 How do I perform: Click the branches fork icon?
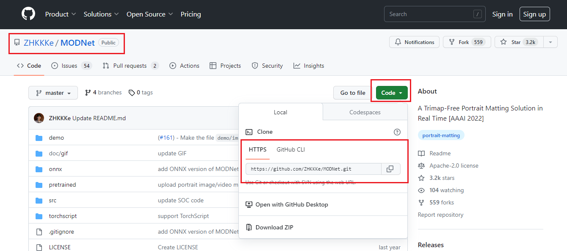(x=88, y=93)
